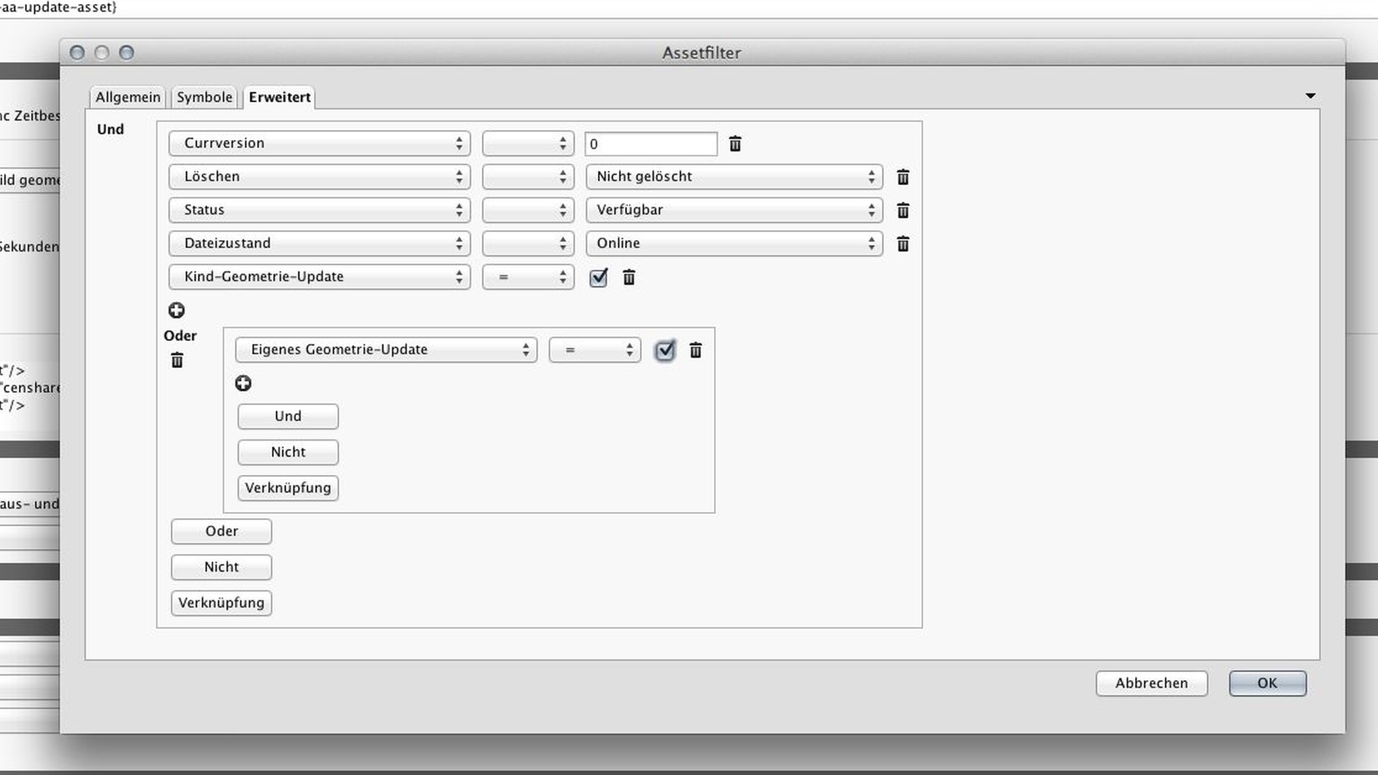Add a new condition with the plus icon
This screenshot has height=775, width=1378.
click(176, 310)
